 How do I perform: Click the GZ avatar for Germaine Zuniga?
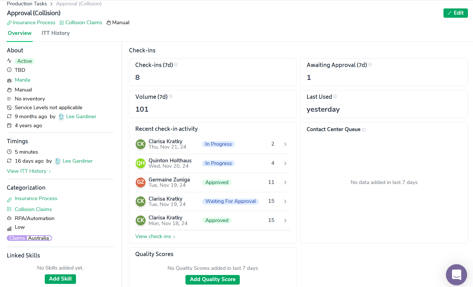(x=140, y=182)
